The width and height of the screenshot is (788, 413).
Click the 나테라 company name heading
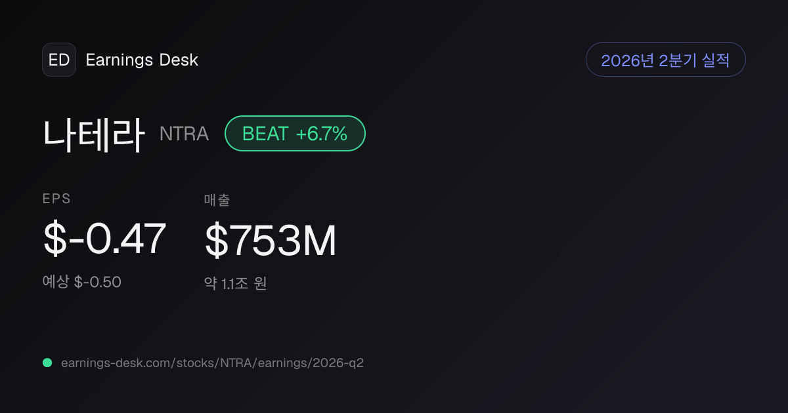pyautogui.click(x=94, y=134)
